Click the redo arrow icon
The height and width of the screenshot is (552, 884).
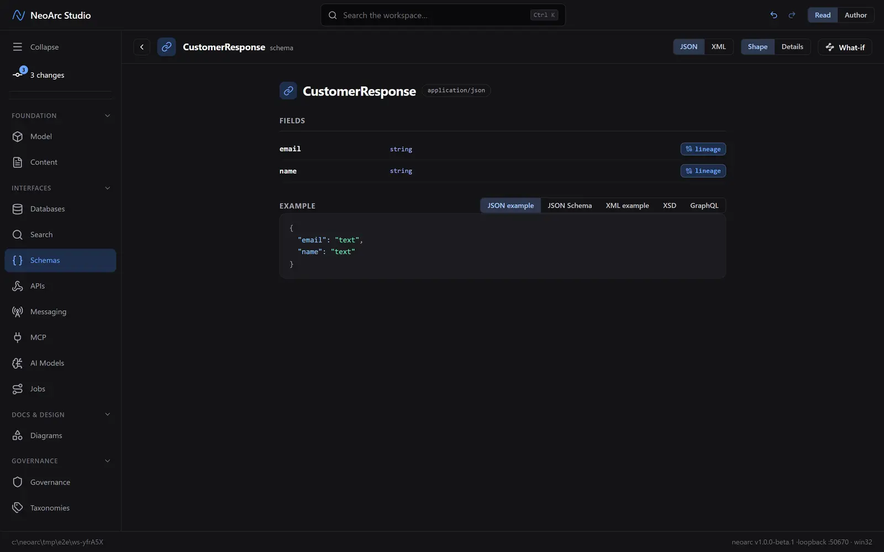(x=792, y=15)
